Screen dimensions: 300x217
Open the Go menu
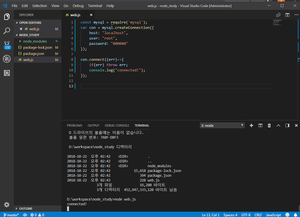click(x=66, y=6)
